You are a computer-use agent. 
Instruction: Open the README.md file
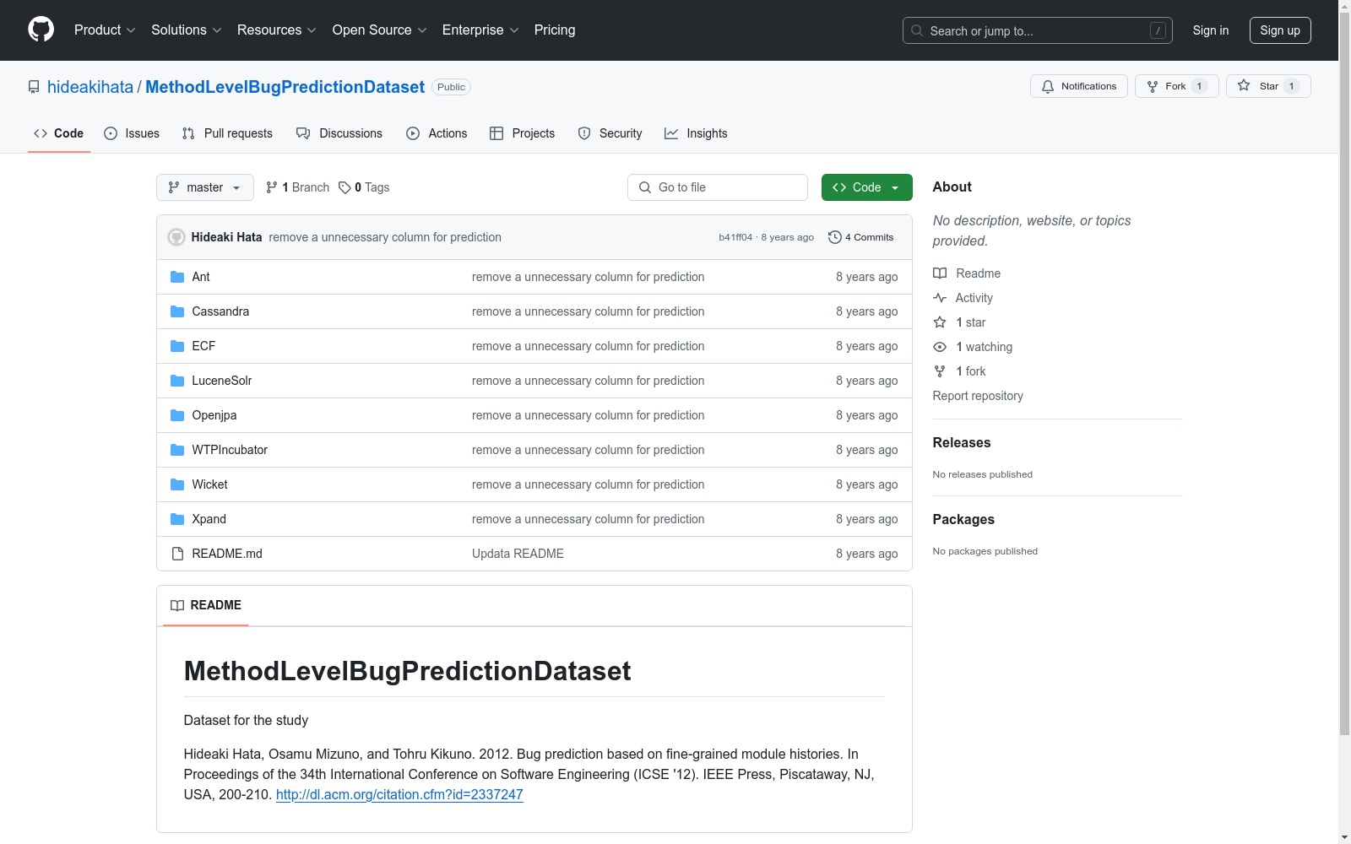coord(227,554)
